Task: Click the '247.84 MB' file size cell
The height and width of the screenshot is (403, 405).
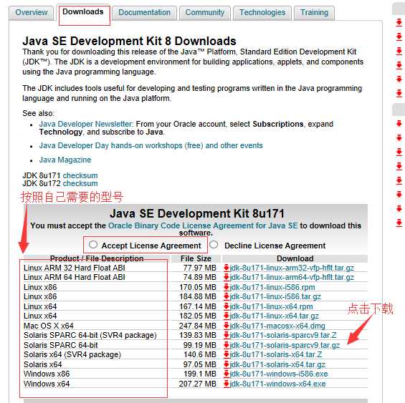Action: click(x=198, y=326)
